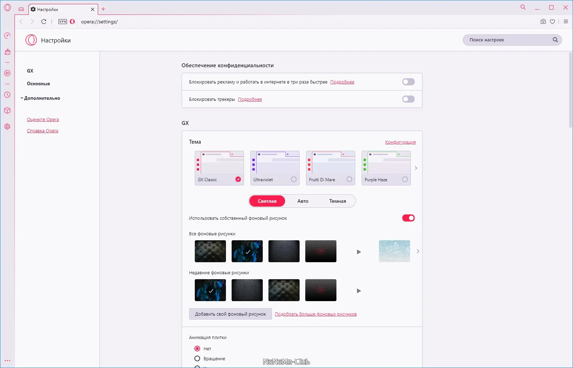Open the Конфигурация link
The width and height of the screenshot is (573, 368).
(401, 142)
